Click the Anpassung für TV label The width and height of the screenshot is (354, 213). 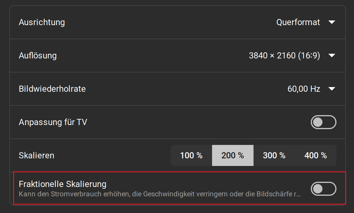pyautogui.click(x=53, y=122)
